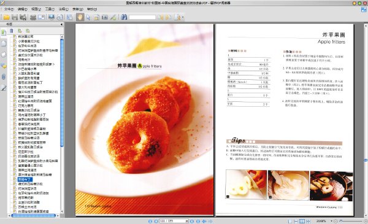The width and height of the screenshot is (368, 224).
Task: Collapse all bookmarks icon in panel toolbar
Action: pyautogui.click(x=28, y=31)
